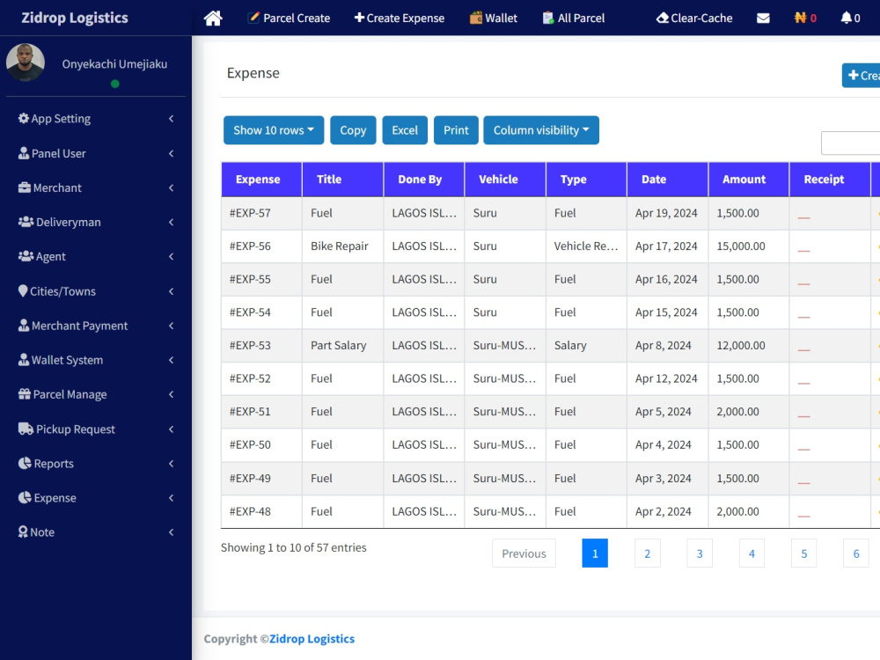Print the expense table

[456, 130]
